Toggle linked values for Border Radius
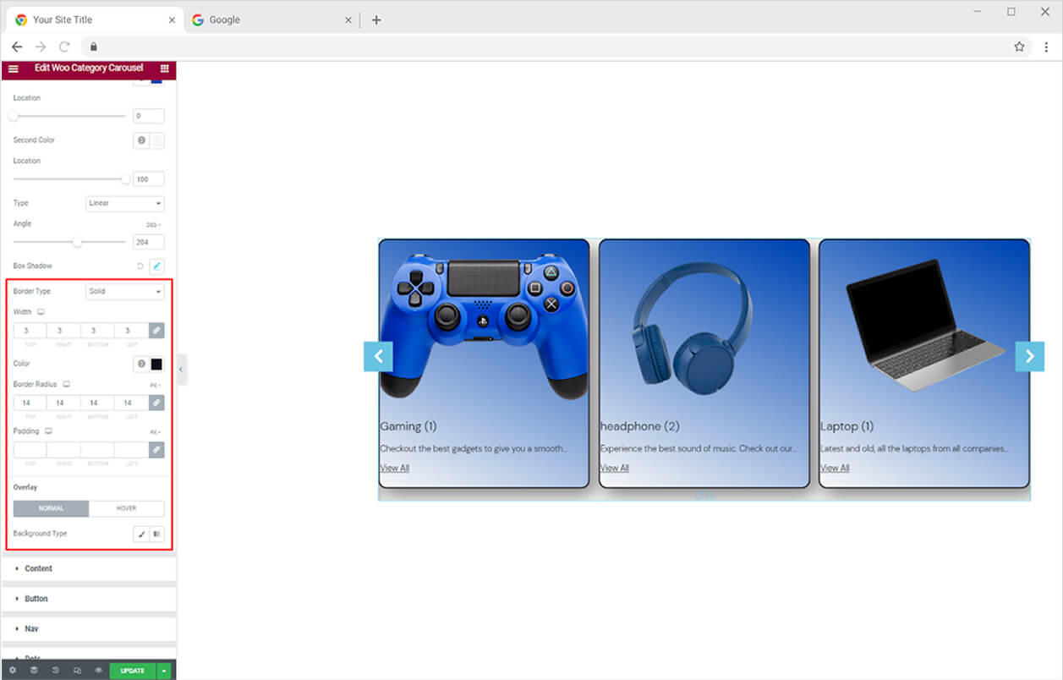This screenshot has width=1063, height=680. pos(156,403)
